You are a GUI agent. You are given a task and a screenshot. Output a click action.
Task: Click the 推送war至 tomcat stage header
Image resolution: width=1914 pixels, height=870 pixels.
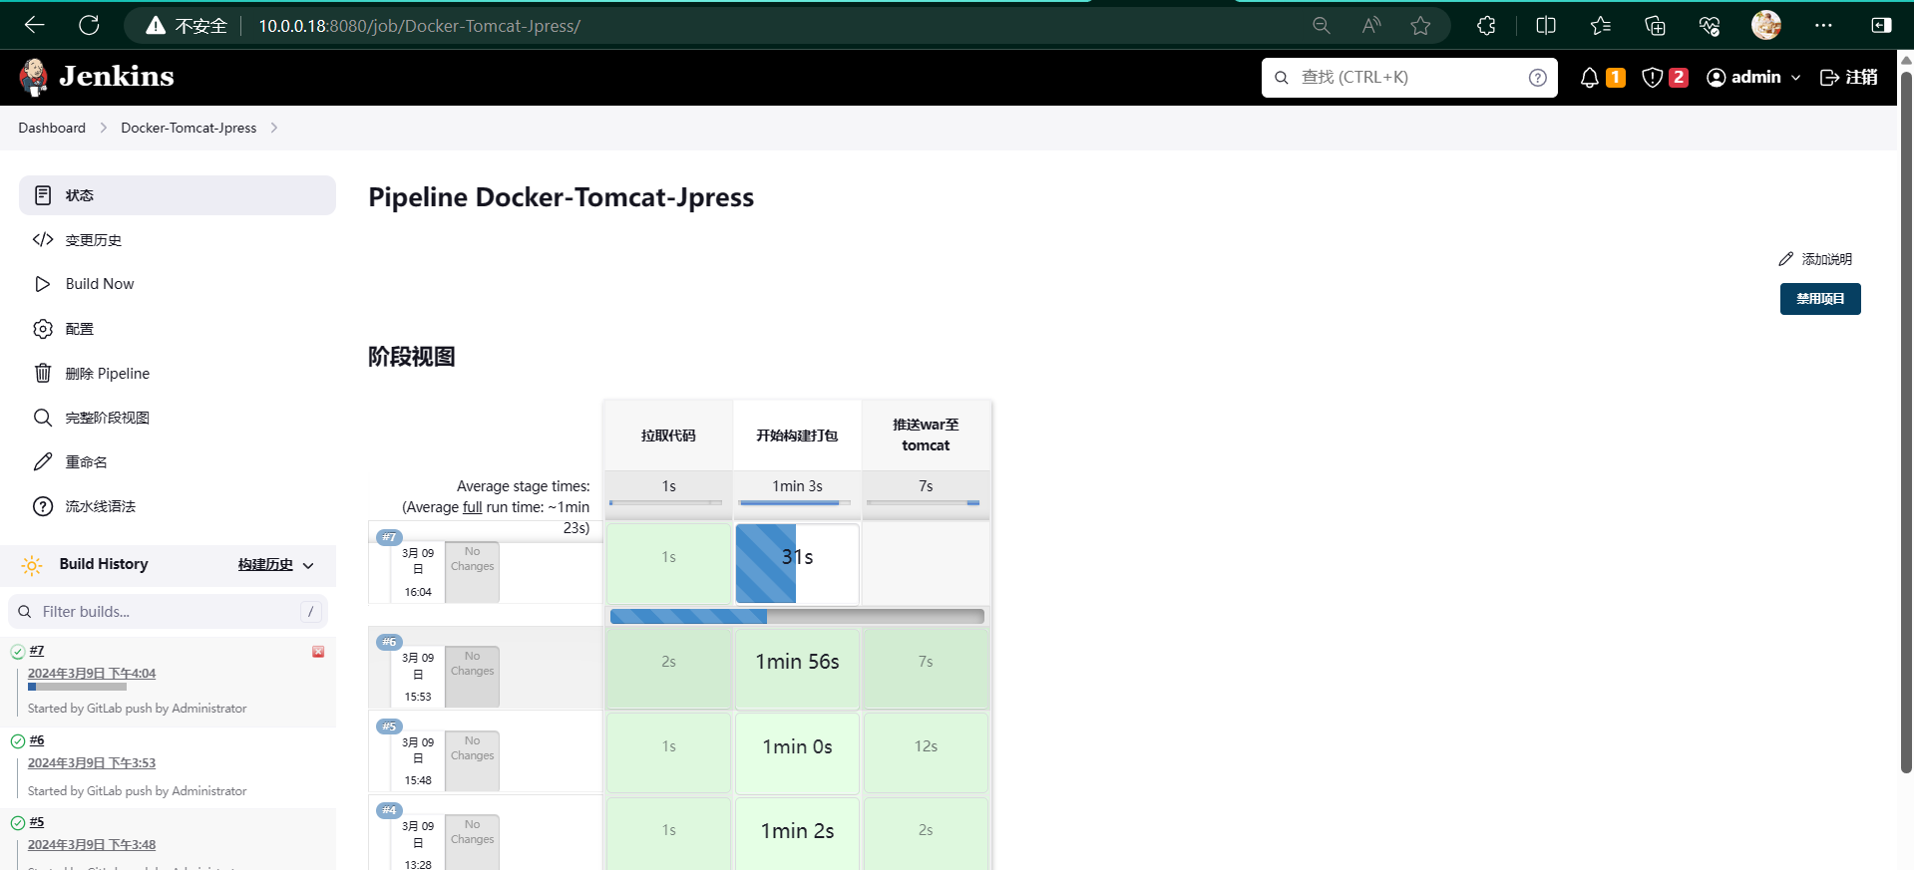point(926,435)
